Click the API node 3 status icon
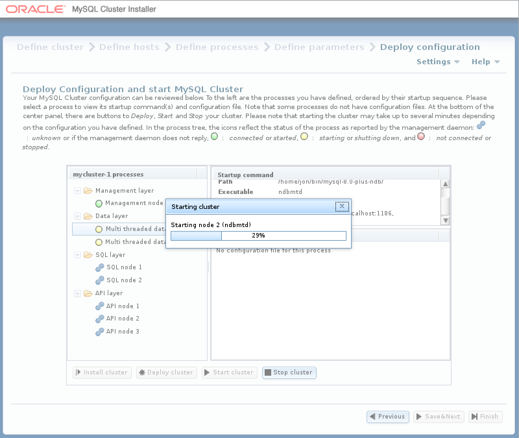Viewport: 519px width, 438px height. (x=99, y=332)
